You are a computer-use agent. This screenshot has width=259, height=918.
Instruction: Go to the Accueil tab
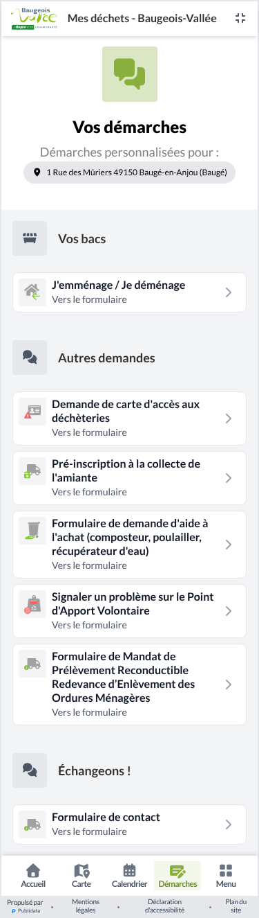coord(33,876)
